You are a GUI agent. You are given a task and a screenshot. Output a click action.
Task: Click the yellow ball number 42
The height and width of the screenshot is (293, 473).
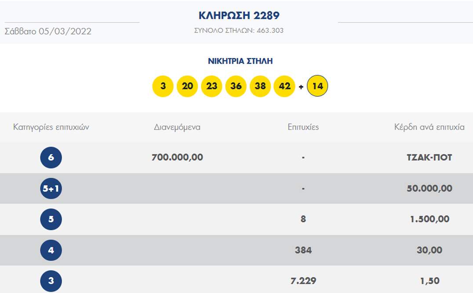[284, 86]
